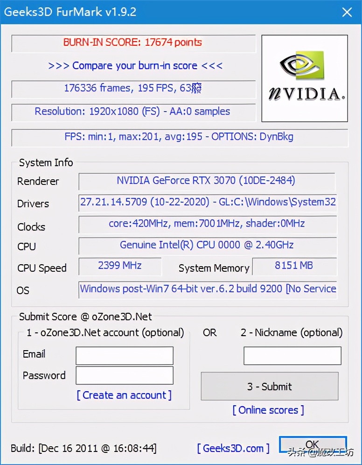
Task: Open the 'Create an account' link
Action: tap(124, 395)
